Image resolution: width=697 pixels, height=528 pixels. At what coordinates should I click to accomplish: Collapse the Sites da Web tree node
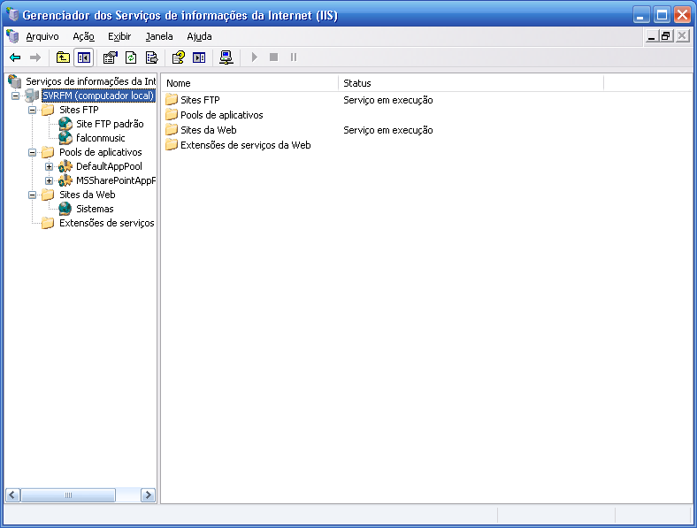click(33, 195)
